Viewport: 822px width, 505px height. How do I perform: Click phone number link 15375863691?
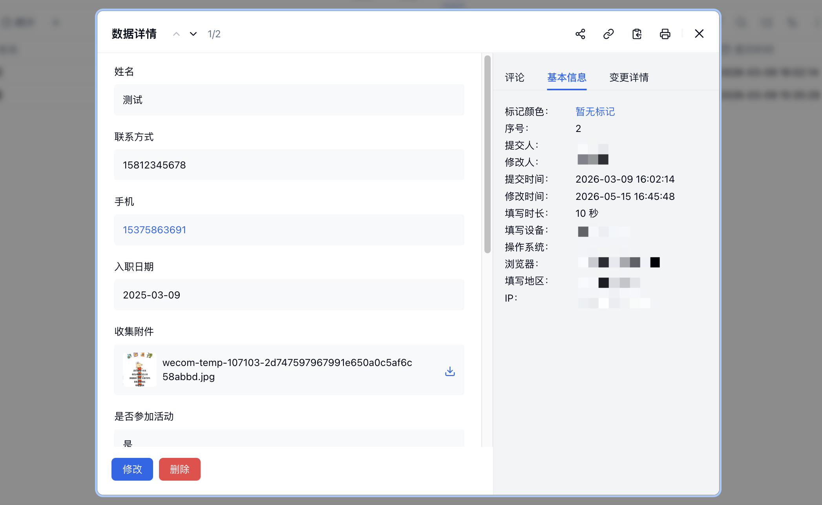154,230
